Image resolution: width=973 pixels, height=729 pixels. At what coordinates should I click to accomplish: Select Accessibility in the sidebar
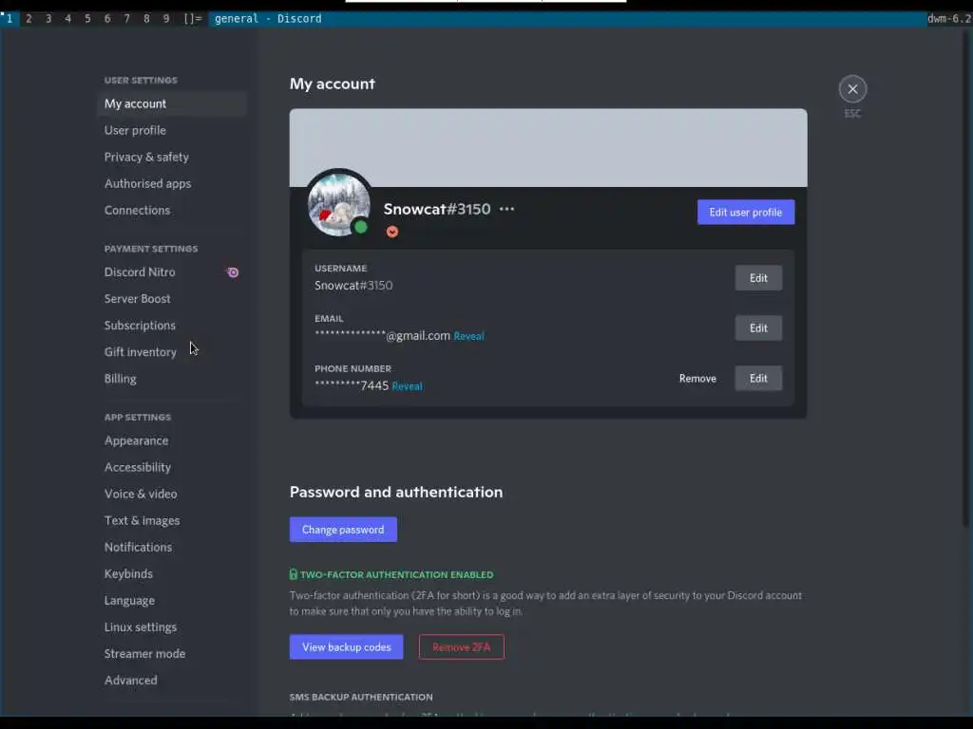tap(172, 467)
